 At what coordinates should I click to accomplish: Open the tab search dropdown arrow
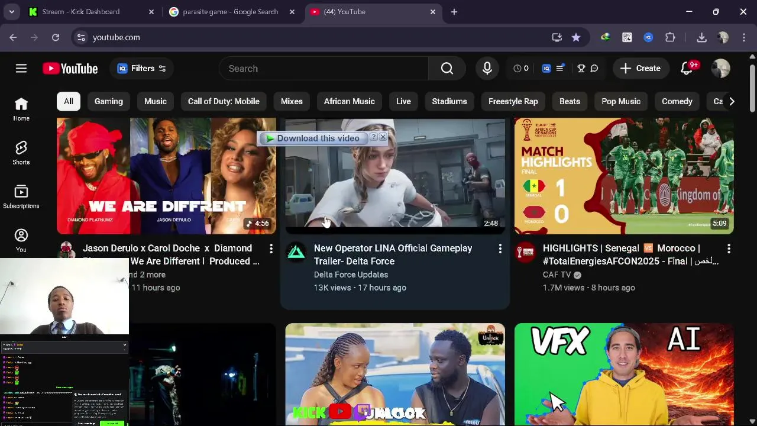pos(12,12)
